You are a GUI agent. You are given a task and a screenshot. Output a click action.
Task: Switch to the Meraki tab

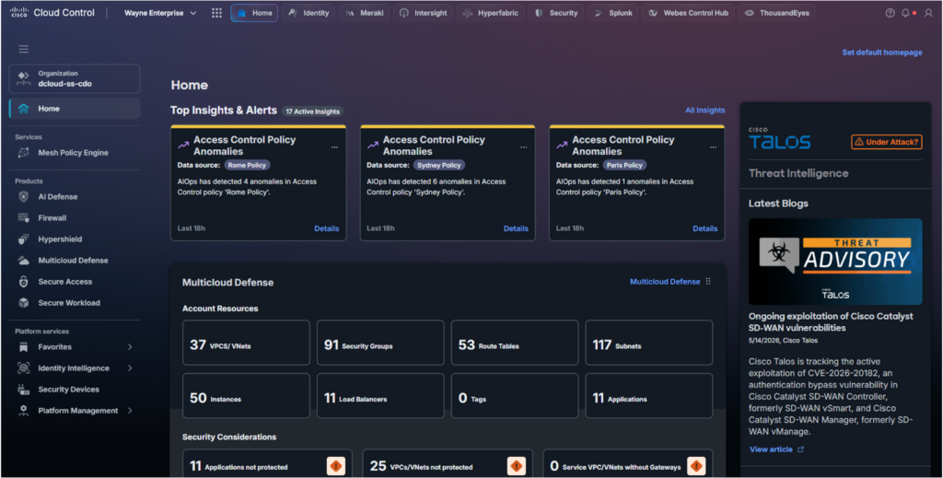[365, 13]
